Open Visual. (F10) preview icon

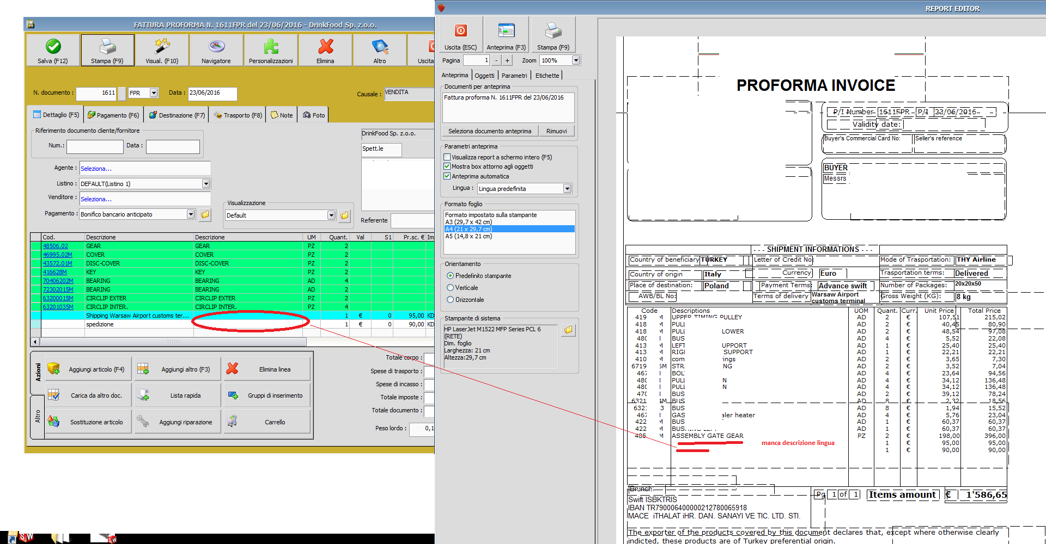162,47
